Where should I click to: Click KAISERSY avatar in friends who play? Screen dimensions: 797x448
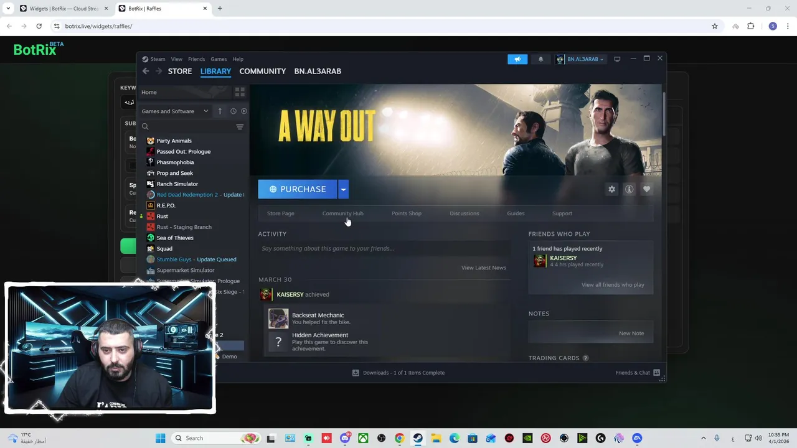point(540,261)
